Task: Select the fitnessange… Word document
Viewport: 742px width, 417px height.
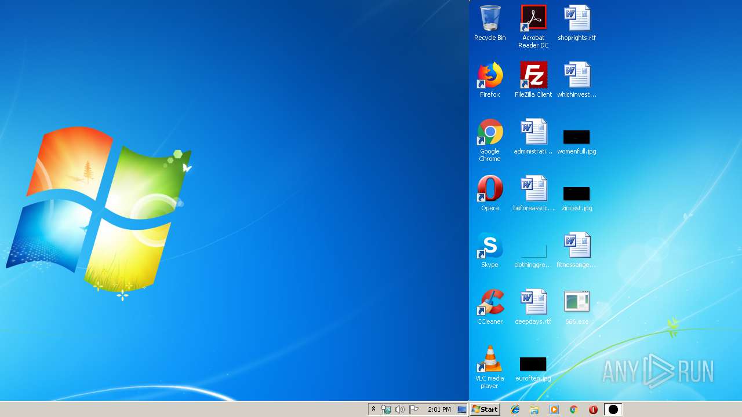Action: (x=577, y=250)
